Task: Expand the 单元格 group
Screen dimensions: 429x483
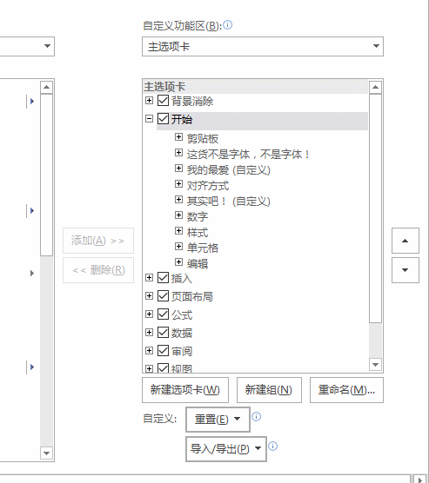Action: point(178,247)
